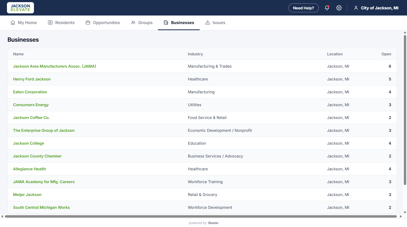Click the horizontal scrollbar thumb
407x227 pixels.
point(201,216)
